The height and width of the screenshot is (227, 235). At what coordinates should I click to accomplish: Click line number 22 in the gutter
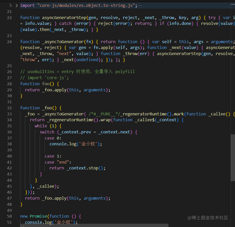[x=9, y=18]
